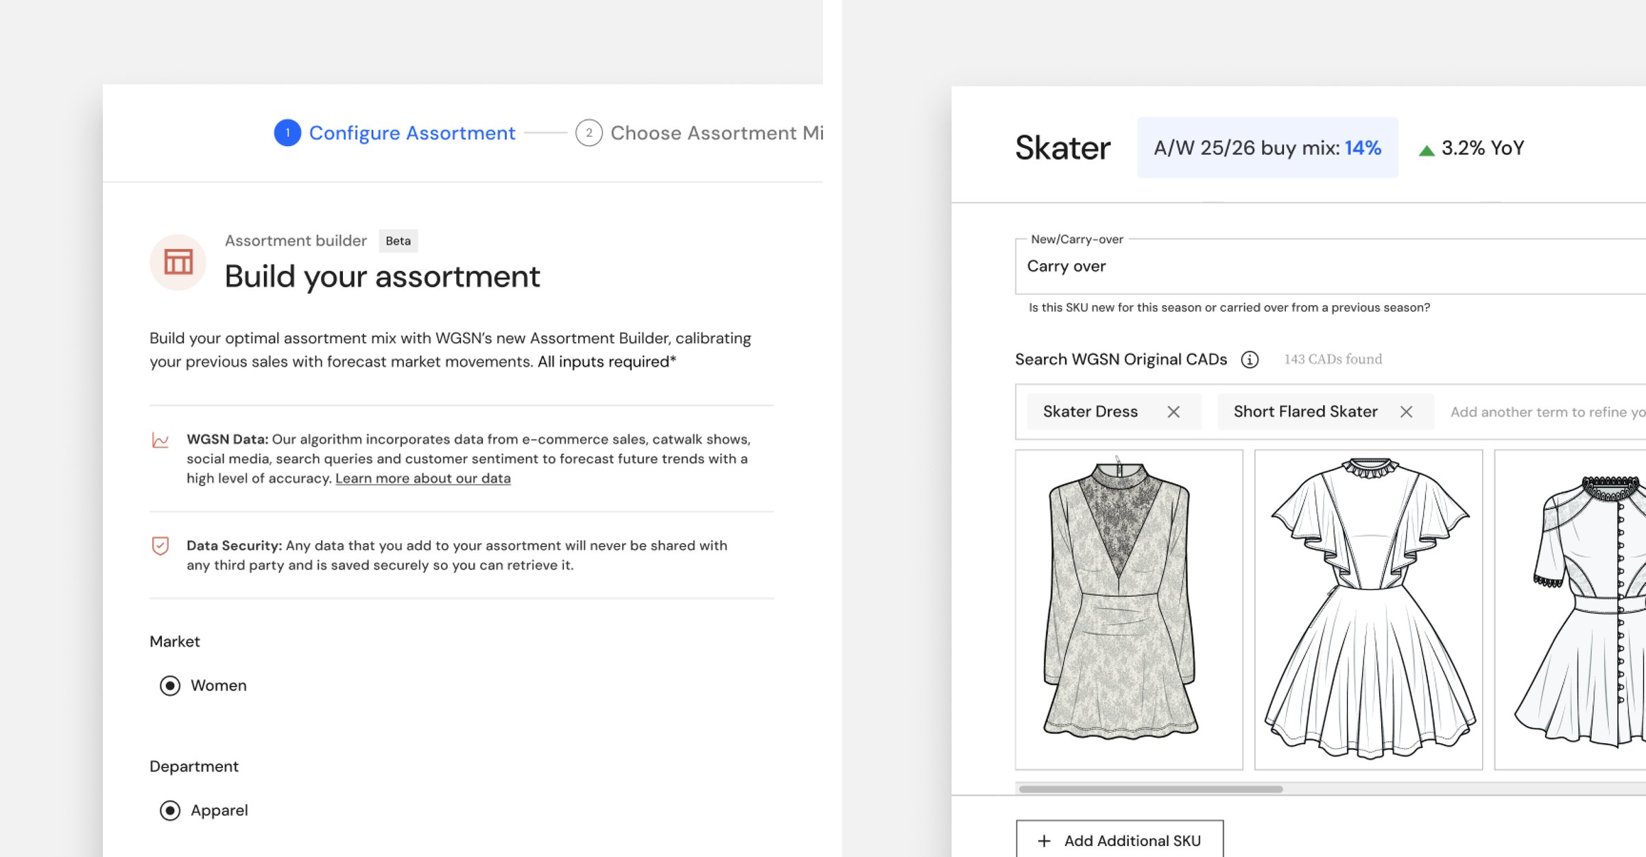This screenshot has width=1646, height=857.
Task: Click the Skater heading
Action: [1062, 148]
